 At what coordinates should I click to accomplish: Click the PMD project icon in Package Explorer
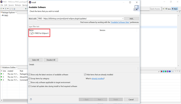3,15
